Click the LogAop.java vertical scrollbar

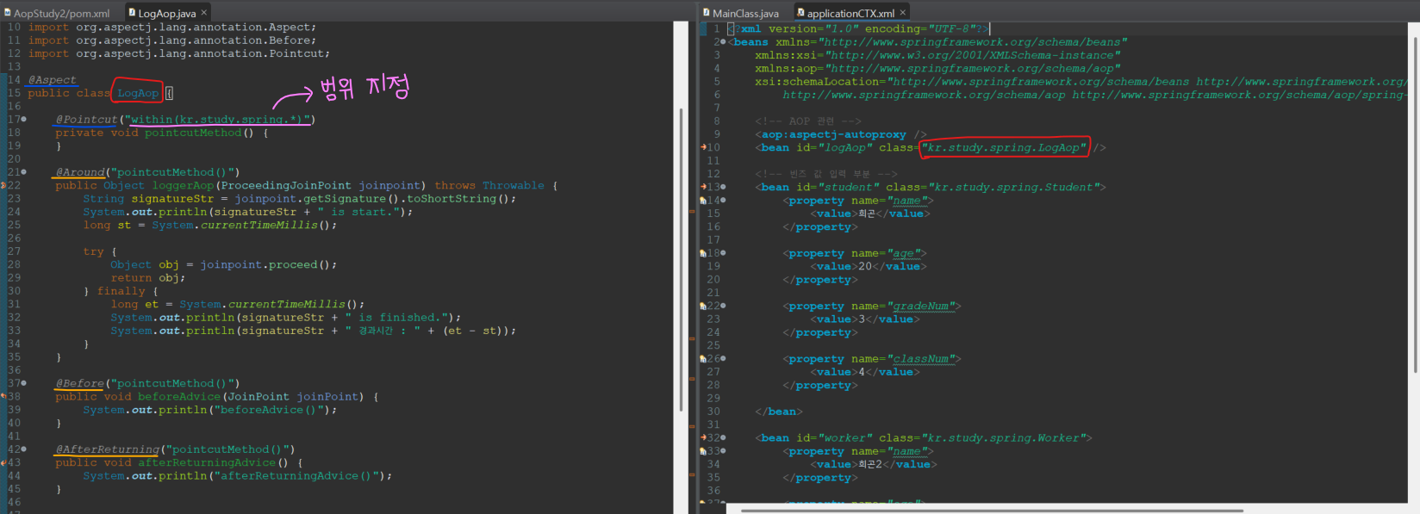click(681, 258)
